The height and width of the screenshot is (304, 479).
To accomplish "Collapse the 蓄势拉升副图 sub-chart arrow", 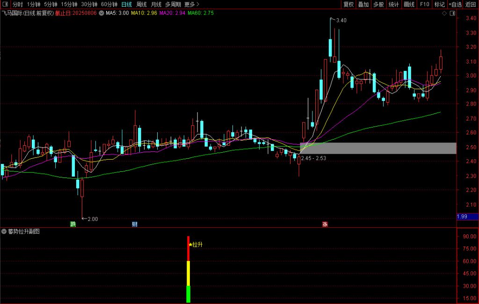I will (4, 231).
